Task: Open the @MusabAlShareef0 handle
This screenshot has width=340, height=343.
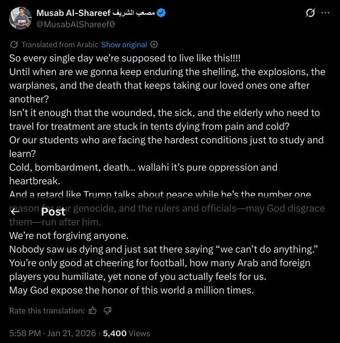Action: pyautogui.click(x=76, y=24)
